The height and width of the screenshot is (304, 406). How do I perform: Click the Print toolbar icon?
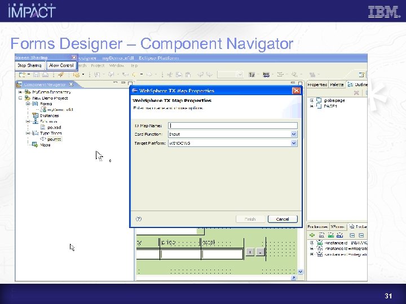coord(45,75)
